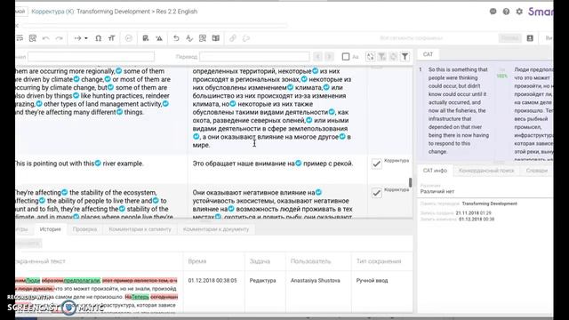This screenshot has height=320, width=569.
Task: Open the dropdown next to the arrow icon
Action: coord(86,38)
